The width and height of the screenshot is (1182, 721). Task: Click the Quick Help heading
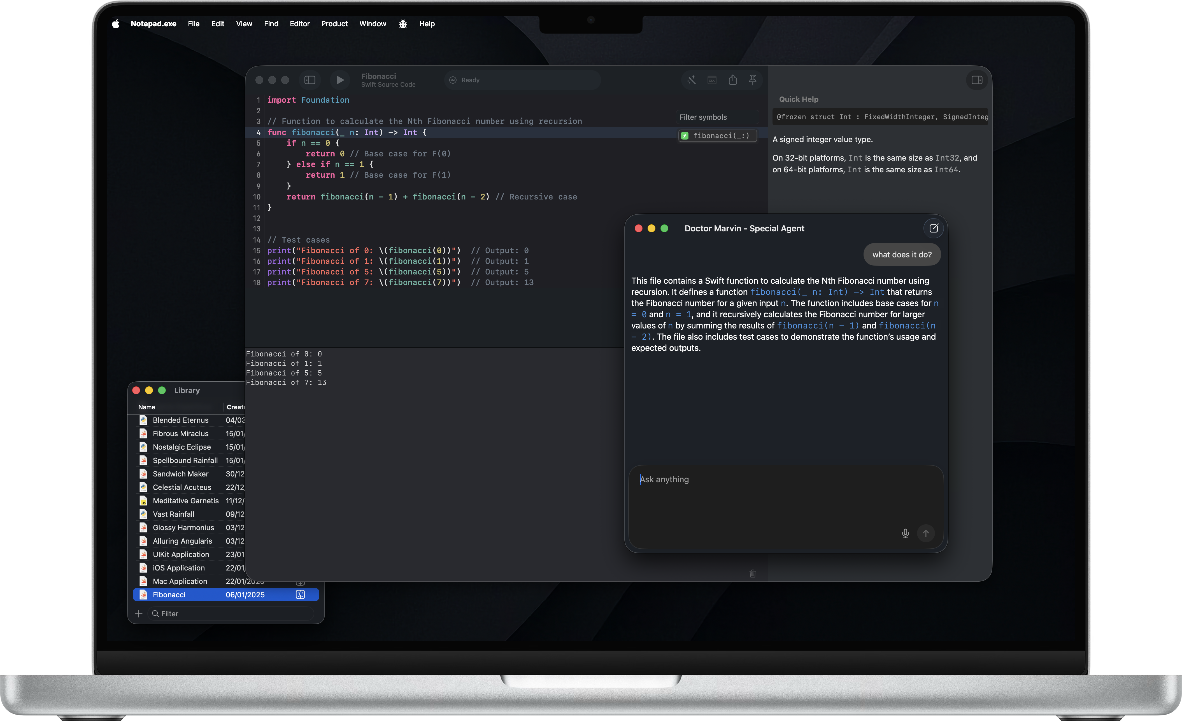click(799, 99)
